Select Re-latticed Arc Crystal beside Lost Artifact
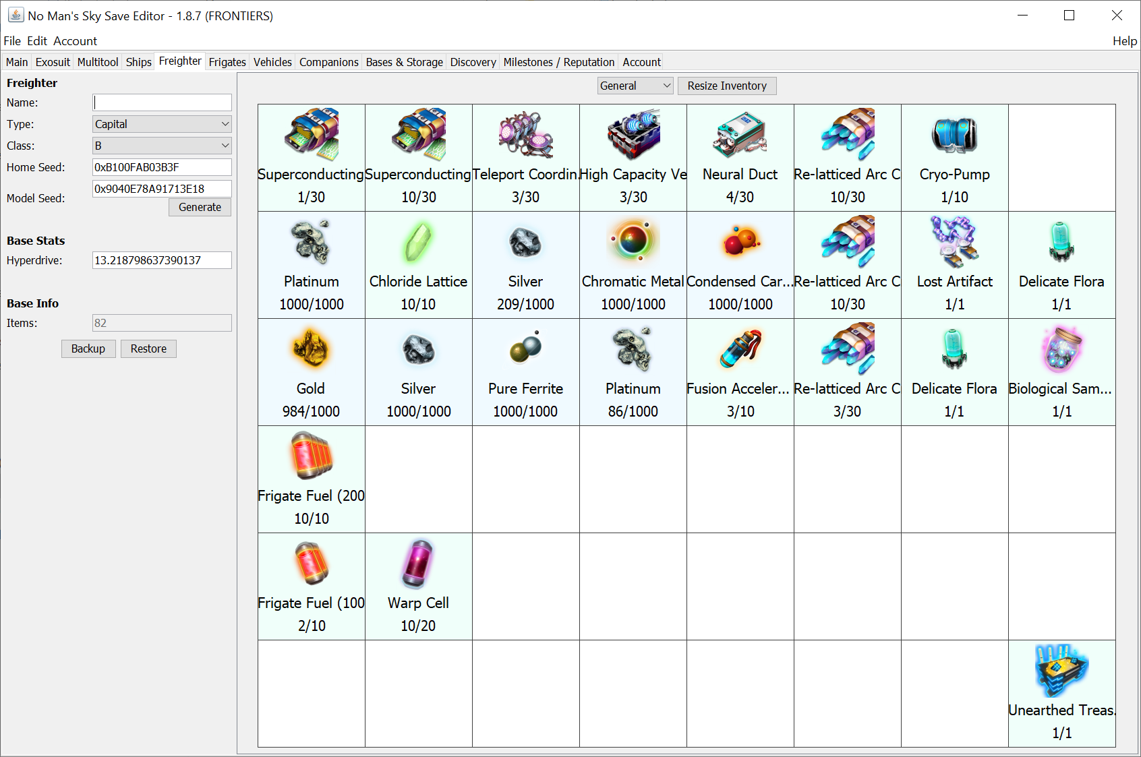Screen dimensions: 1141x757 [x=848, y=265]
